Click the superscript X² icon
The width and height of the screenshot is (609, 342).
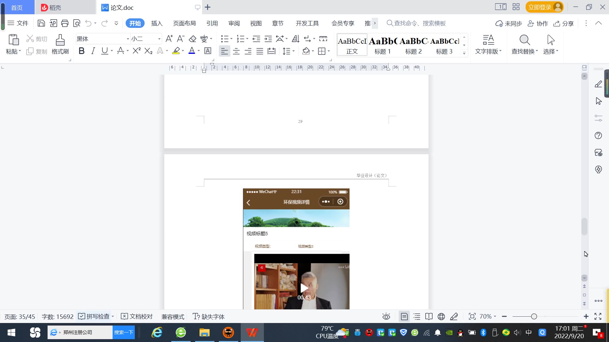click(x=136, y=51)
